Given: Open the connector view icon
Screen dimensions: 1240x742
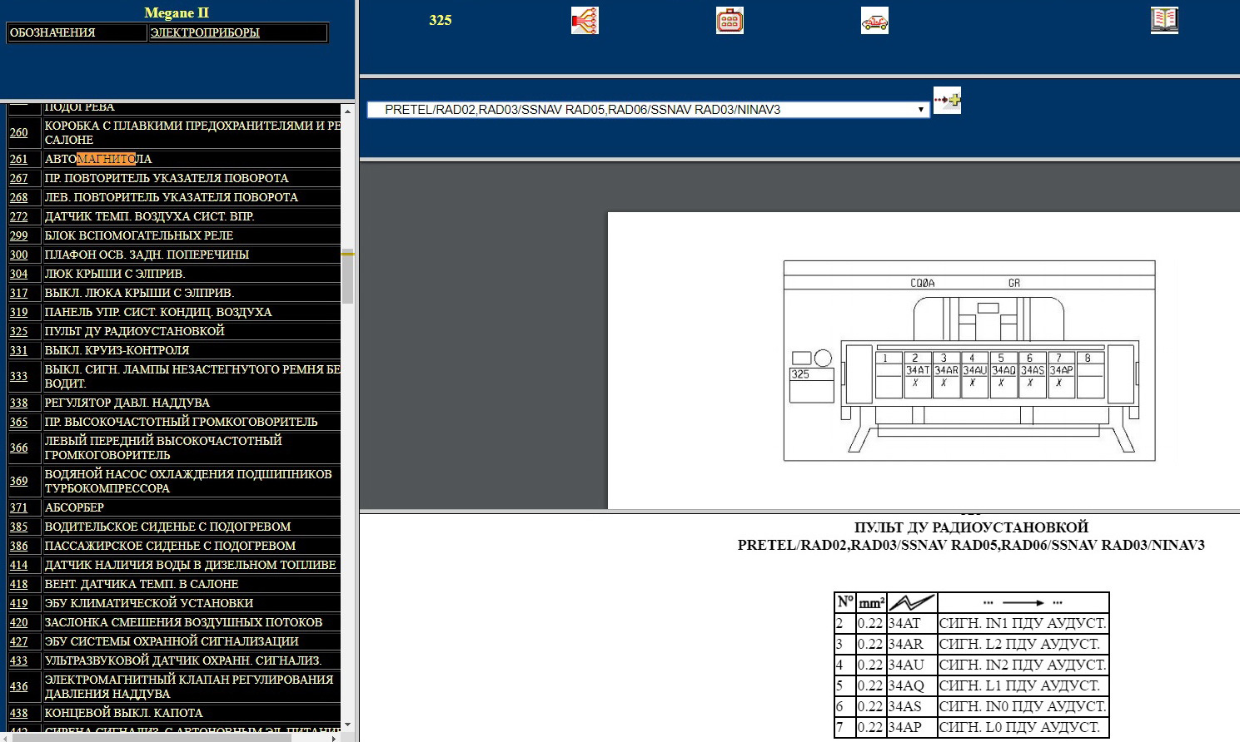Looking at the screenshot, I should click(x=730, y=20).
